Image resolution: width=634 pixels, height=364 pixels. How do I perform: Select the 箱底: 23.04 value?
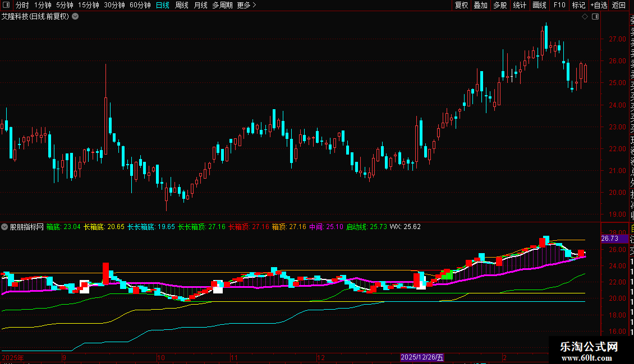pyautogui.click(x=63, y=227)
